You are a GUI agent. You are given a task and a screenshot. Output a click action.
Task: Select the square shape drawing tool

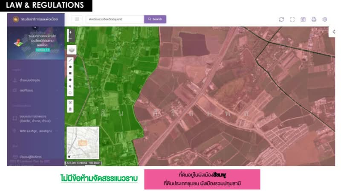point(70,73)
